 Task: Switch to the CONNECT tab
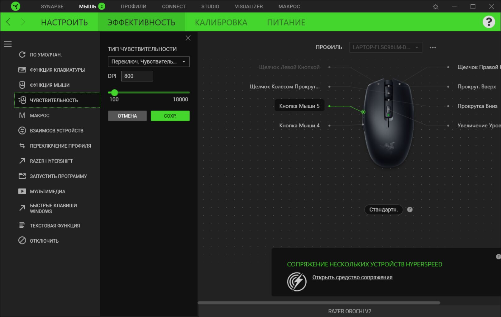(174, 7)
